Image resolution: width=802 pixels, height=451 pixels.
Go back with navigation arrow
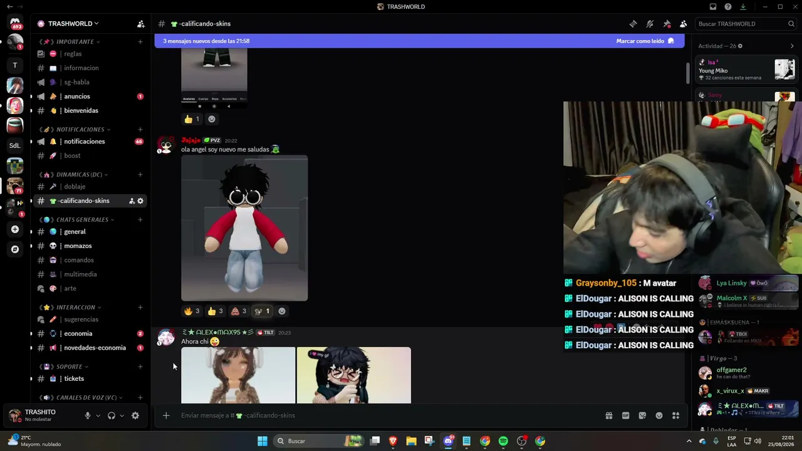click(x=9, y=7)
